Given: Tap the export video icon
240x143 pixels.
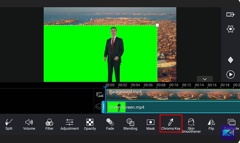Looking at the screenshot, I should pyautogui.click(x=230, y=15).
